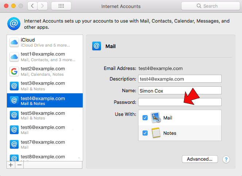Click the @ icon beside test6@example.com
Screen dimensions: 242x176
coord(14,130)
